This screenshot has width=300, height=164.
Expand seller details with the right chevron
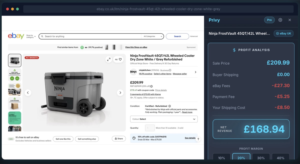[195, 72]
